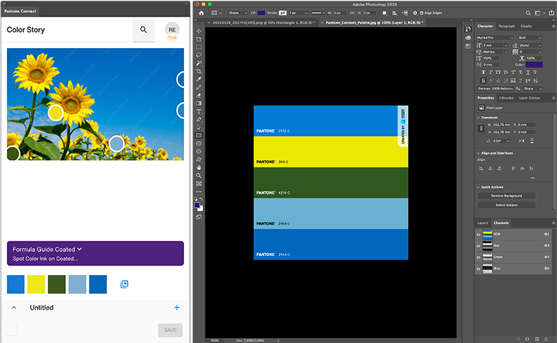Click Character panel text Color swatch
Image resolution: width=557 pixels, height=343 pixels.
[x=534, y=64]
